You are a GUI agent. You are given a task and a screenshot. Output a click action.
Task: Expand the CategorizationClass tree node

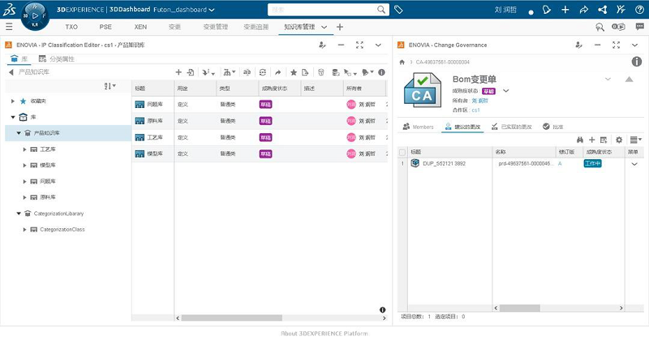coord(24,230)
